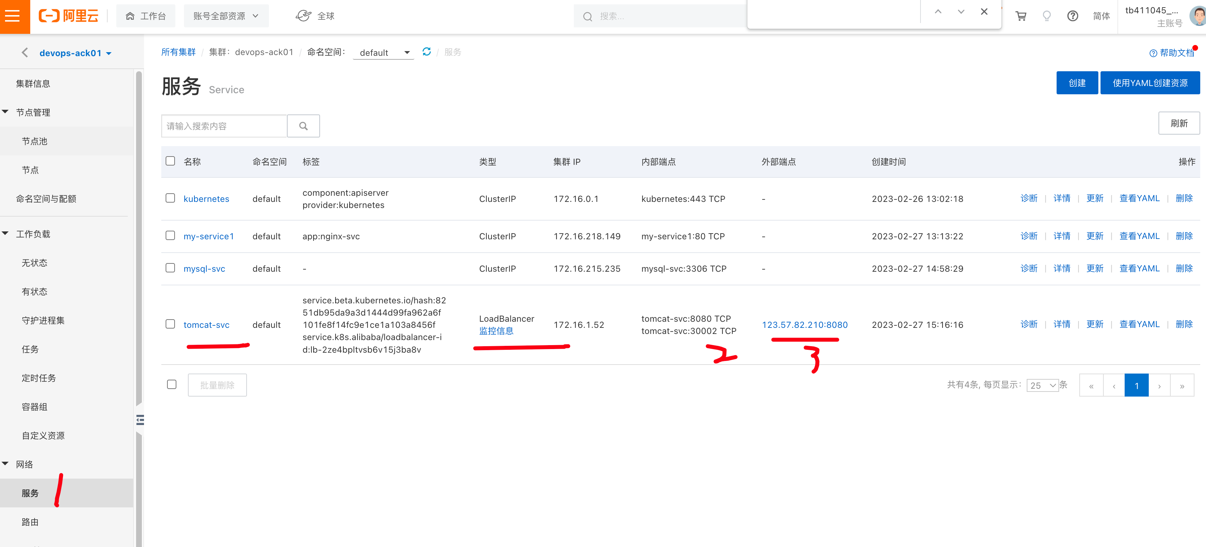This screenshot has height=547, width=1206.
Task: Expand the account resources dropdown
Action: tap(226, 17)
